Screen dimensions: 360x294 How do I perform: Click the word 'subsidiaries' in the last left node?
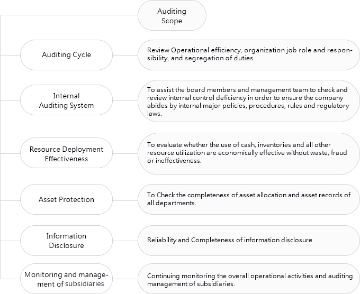[85, 283]
